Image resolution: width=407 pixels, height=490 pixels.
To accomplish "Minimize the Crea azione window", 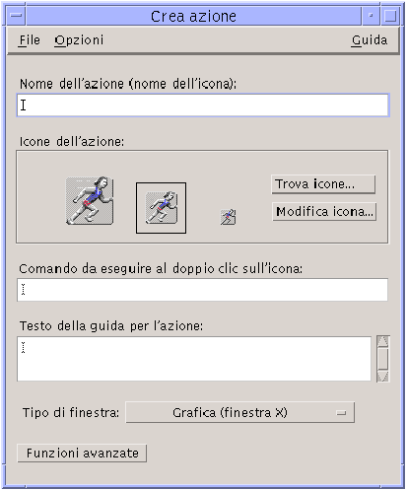I will (x=371, y=16).
